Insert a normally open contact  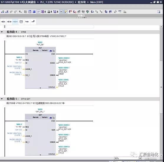[3, 22]
